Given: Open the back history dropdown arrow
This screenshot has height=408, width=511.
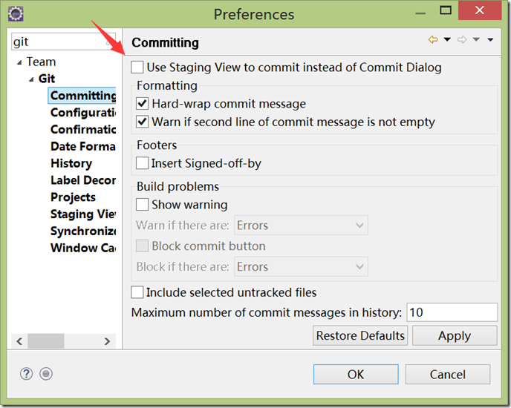Looking at the screenshot, I should pyautogui.click(x=447, y=40).
